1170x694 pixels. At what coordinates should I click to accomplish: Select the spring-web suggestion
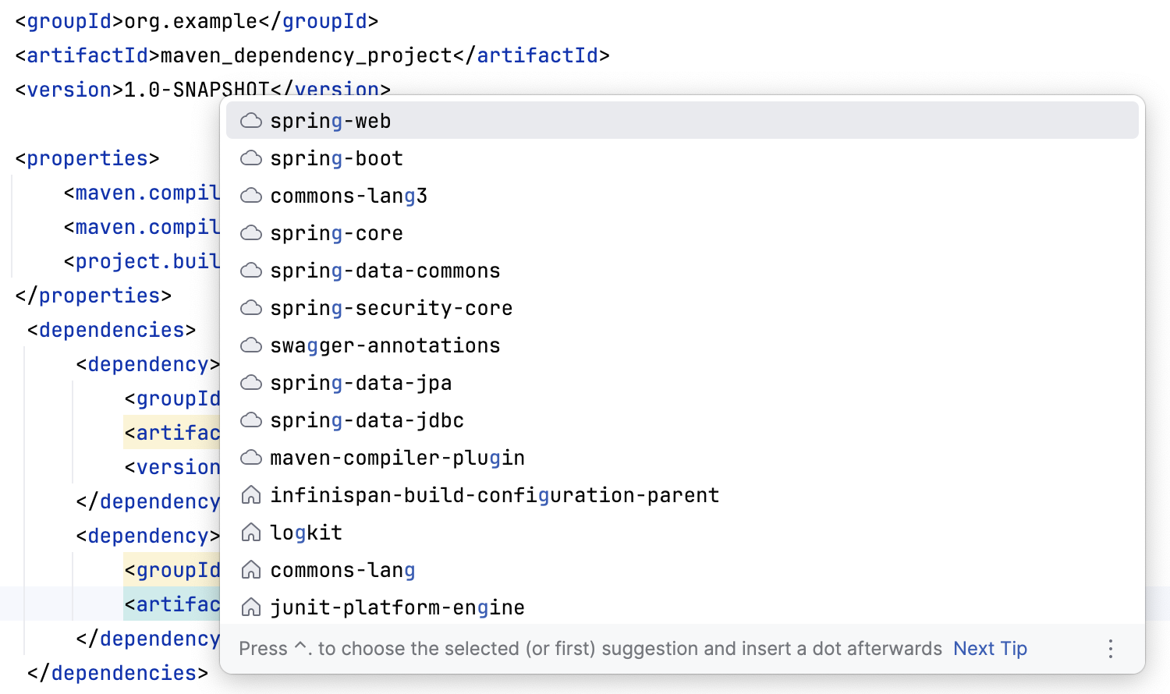click(682, 121)
